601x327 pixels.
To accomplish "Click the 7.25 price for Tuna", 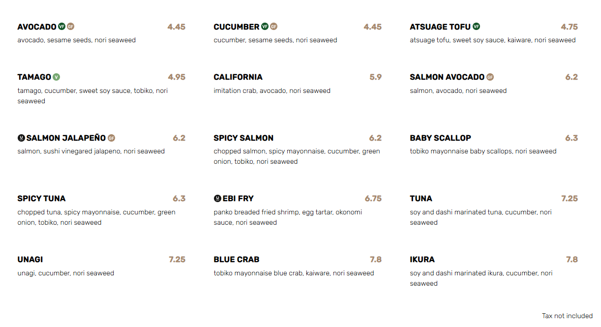I will click(569, 199).
